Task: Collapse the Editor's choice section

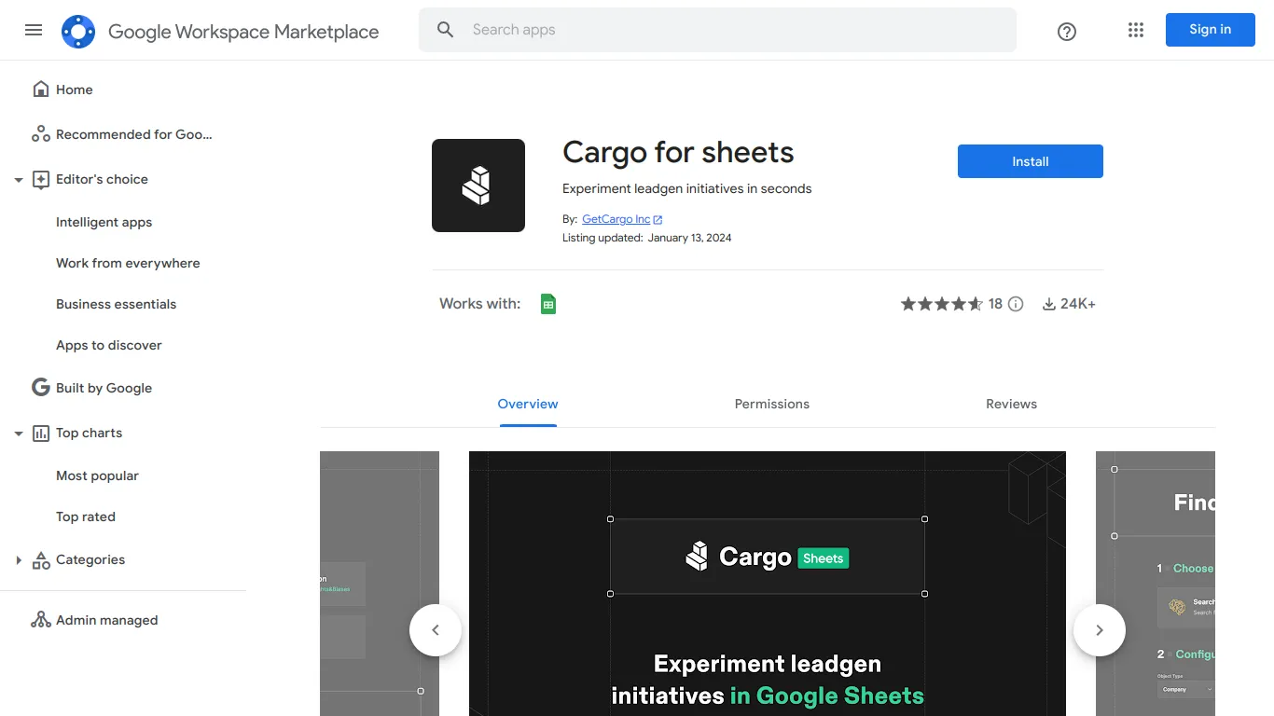Action: coord(19,180)
